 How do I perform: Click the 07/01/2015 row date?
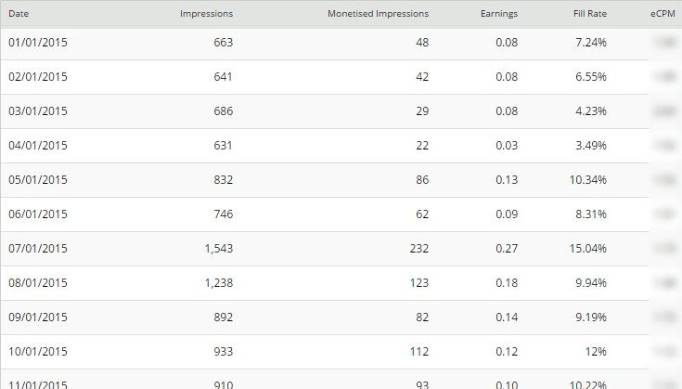[x=38, y=249]
